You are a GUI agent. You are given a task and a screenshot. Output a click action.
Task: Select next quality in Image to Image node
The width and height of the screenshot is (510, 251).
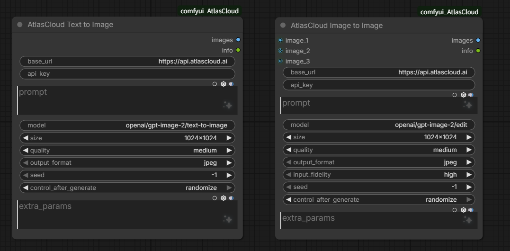click(469, 150)
